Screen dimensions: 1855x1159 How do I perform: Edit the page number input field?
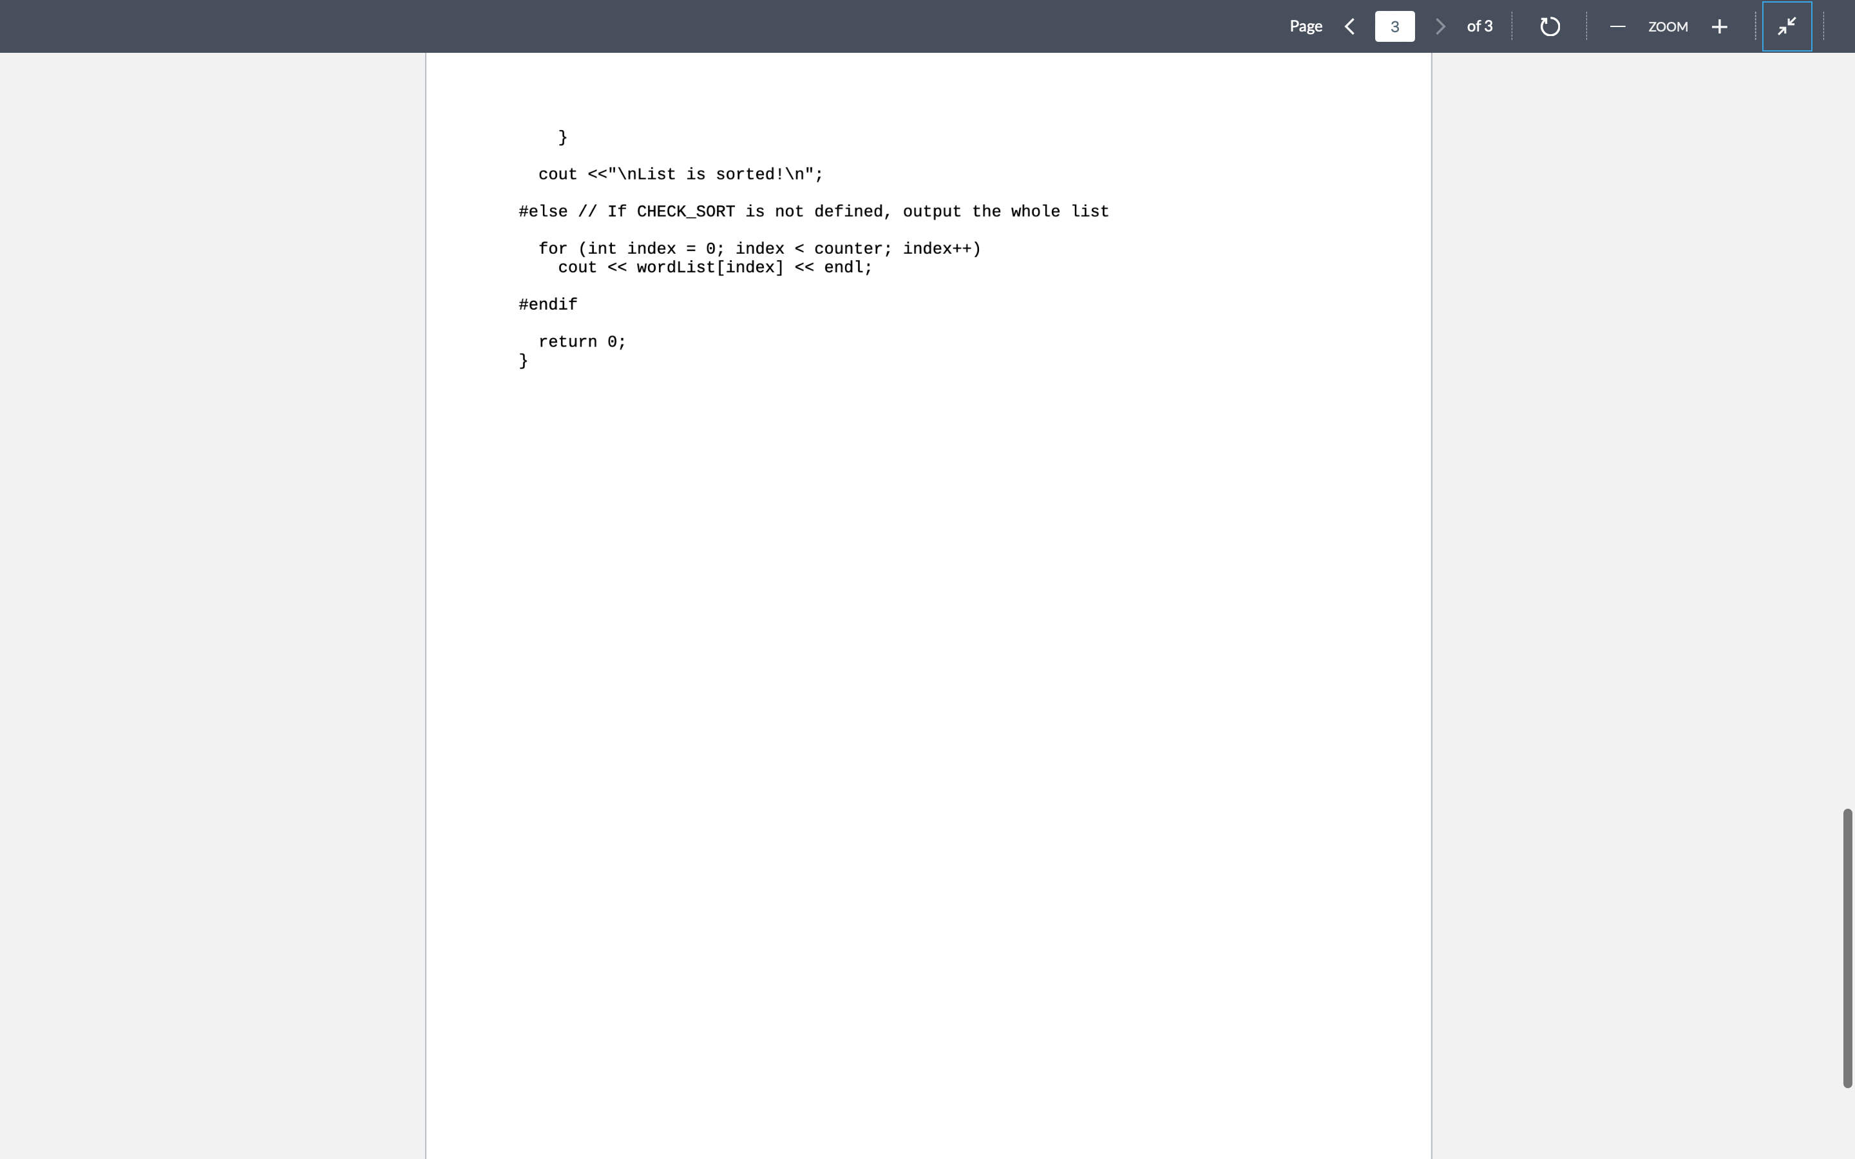coord(1394,26)
